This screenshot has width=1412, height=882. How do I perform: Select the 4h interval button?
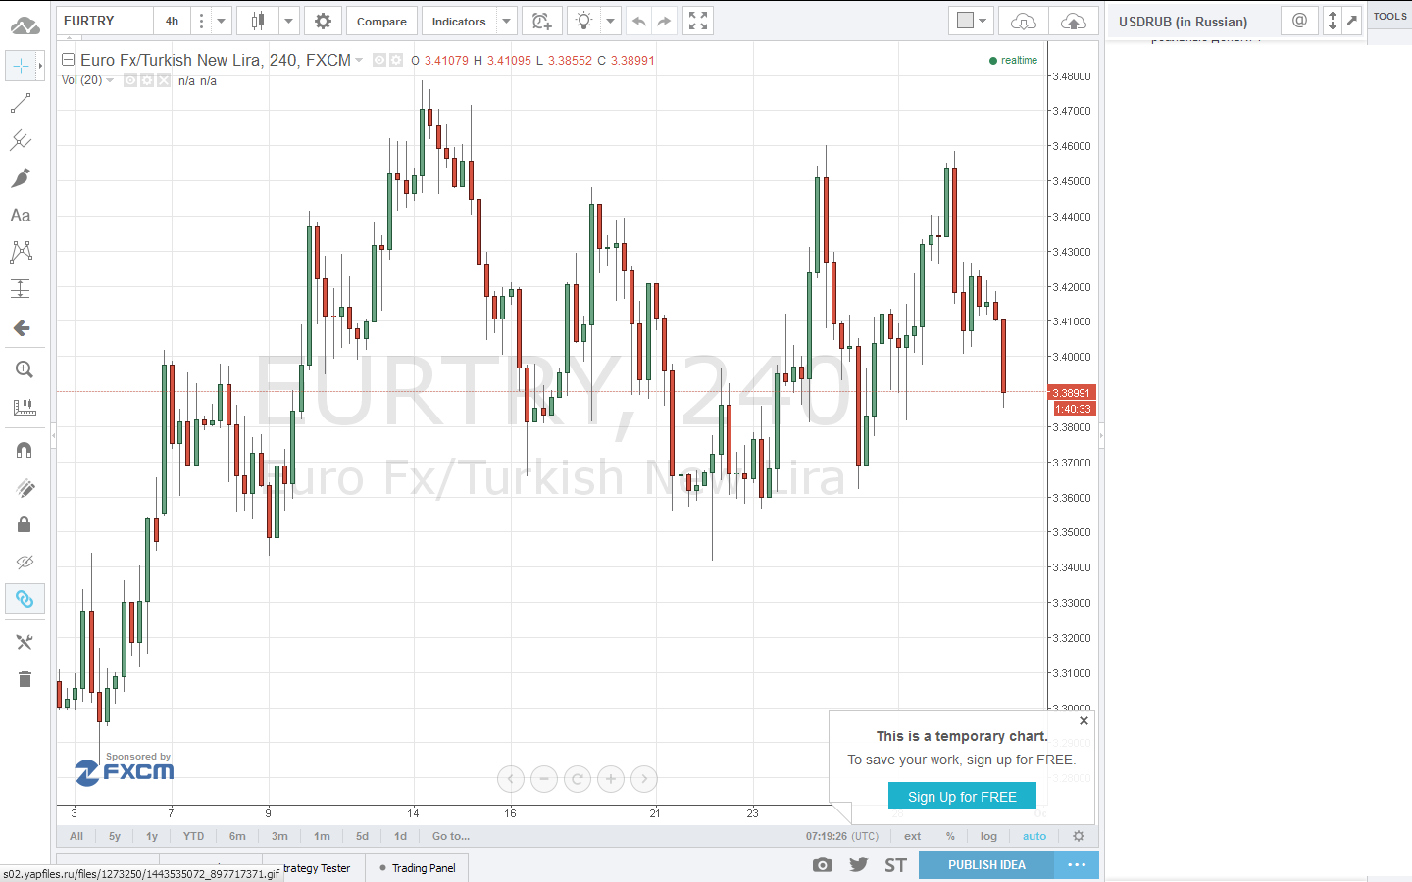(172, 21)
